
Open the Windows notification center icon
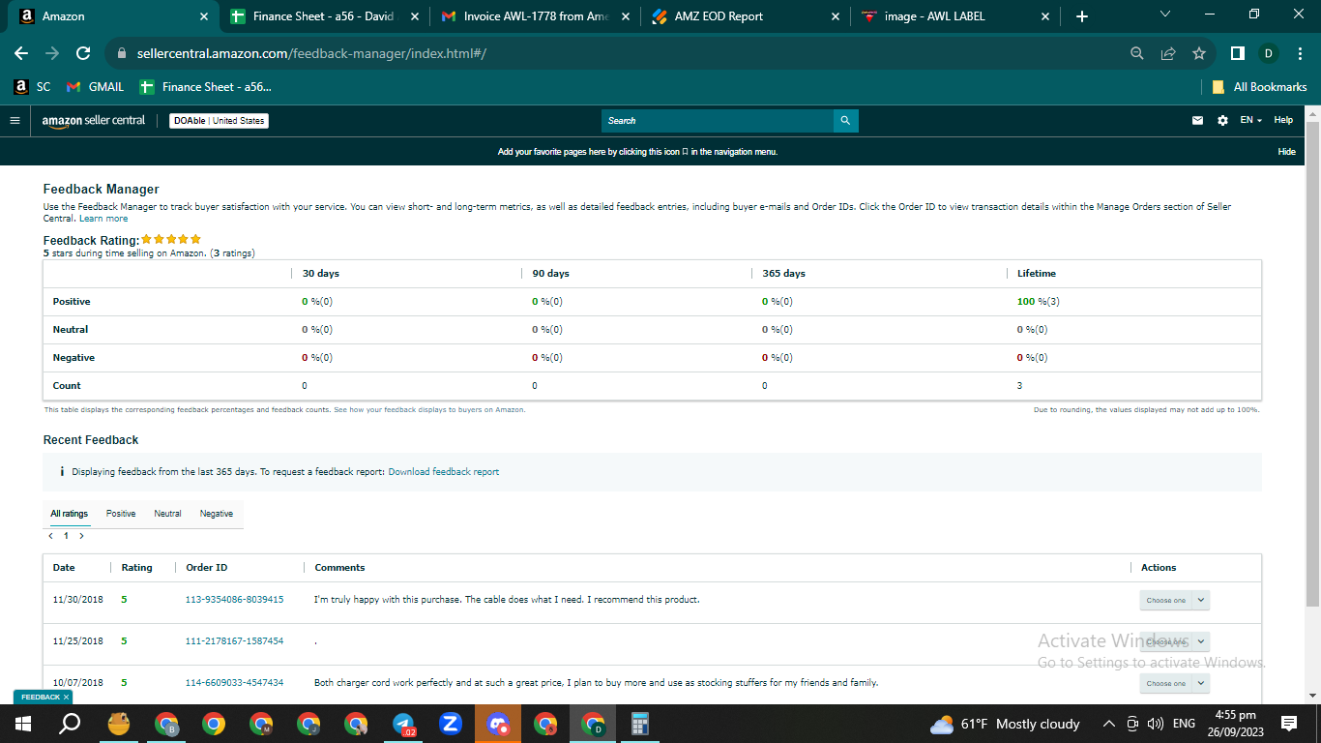pyautogui.click(x=1289, y=724)
